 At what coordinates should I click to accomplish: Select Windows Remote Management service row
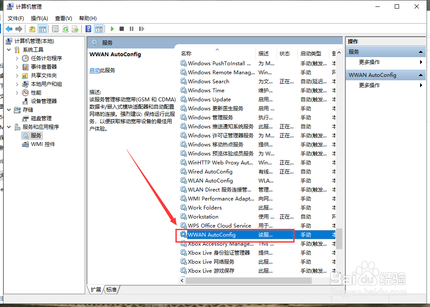coord(258,72)
